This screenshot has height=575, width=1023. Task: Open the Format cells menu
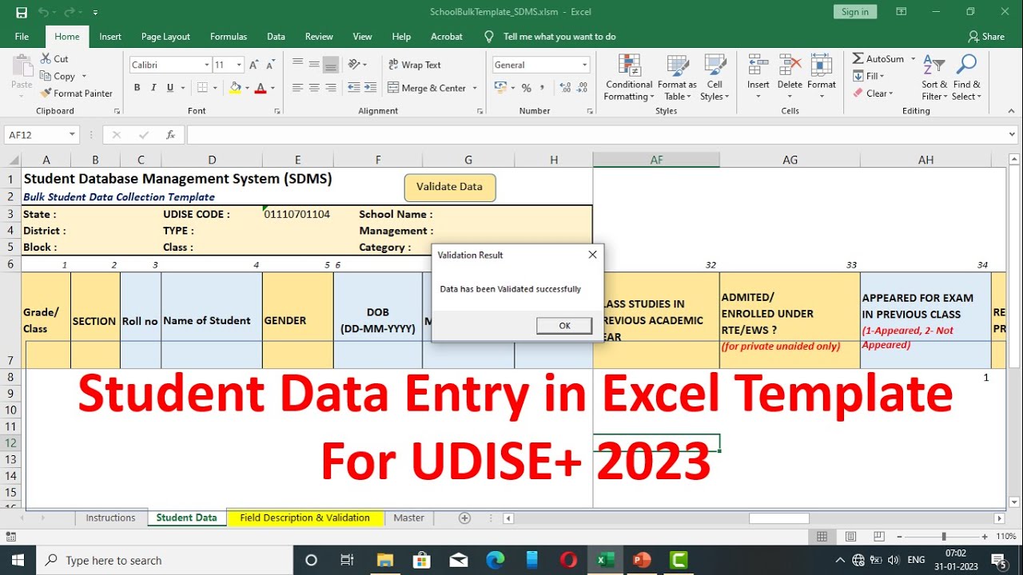[x=822, y=77]
